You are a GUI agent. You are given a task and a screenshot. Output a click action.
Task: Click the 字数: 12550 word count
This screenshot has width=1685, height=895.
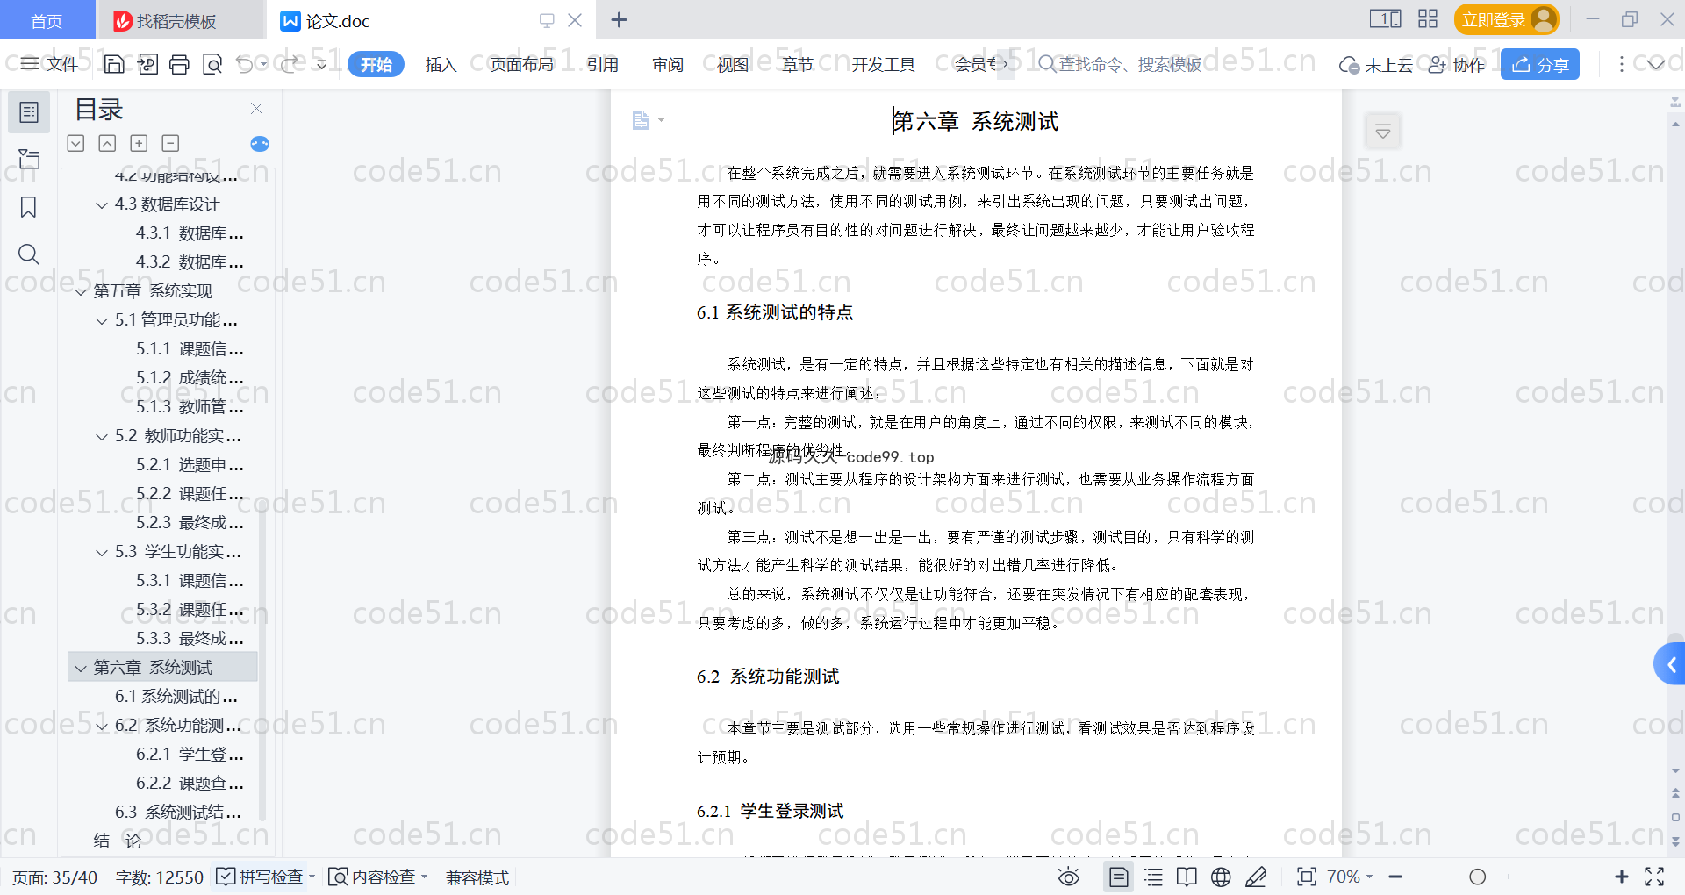coord(159,877)
